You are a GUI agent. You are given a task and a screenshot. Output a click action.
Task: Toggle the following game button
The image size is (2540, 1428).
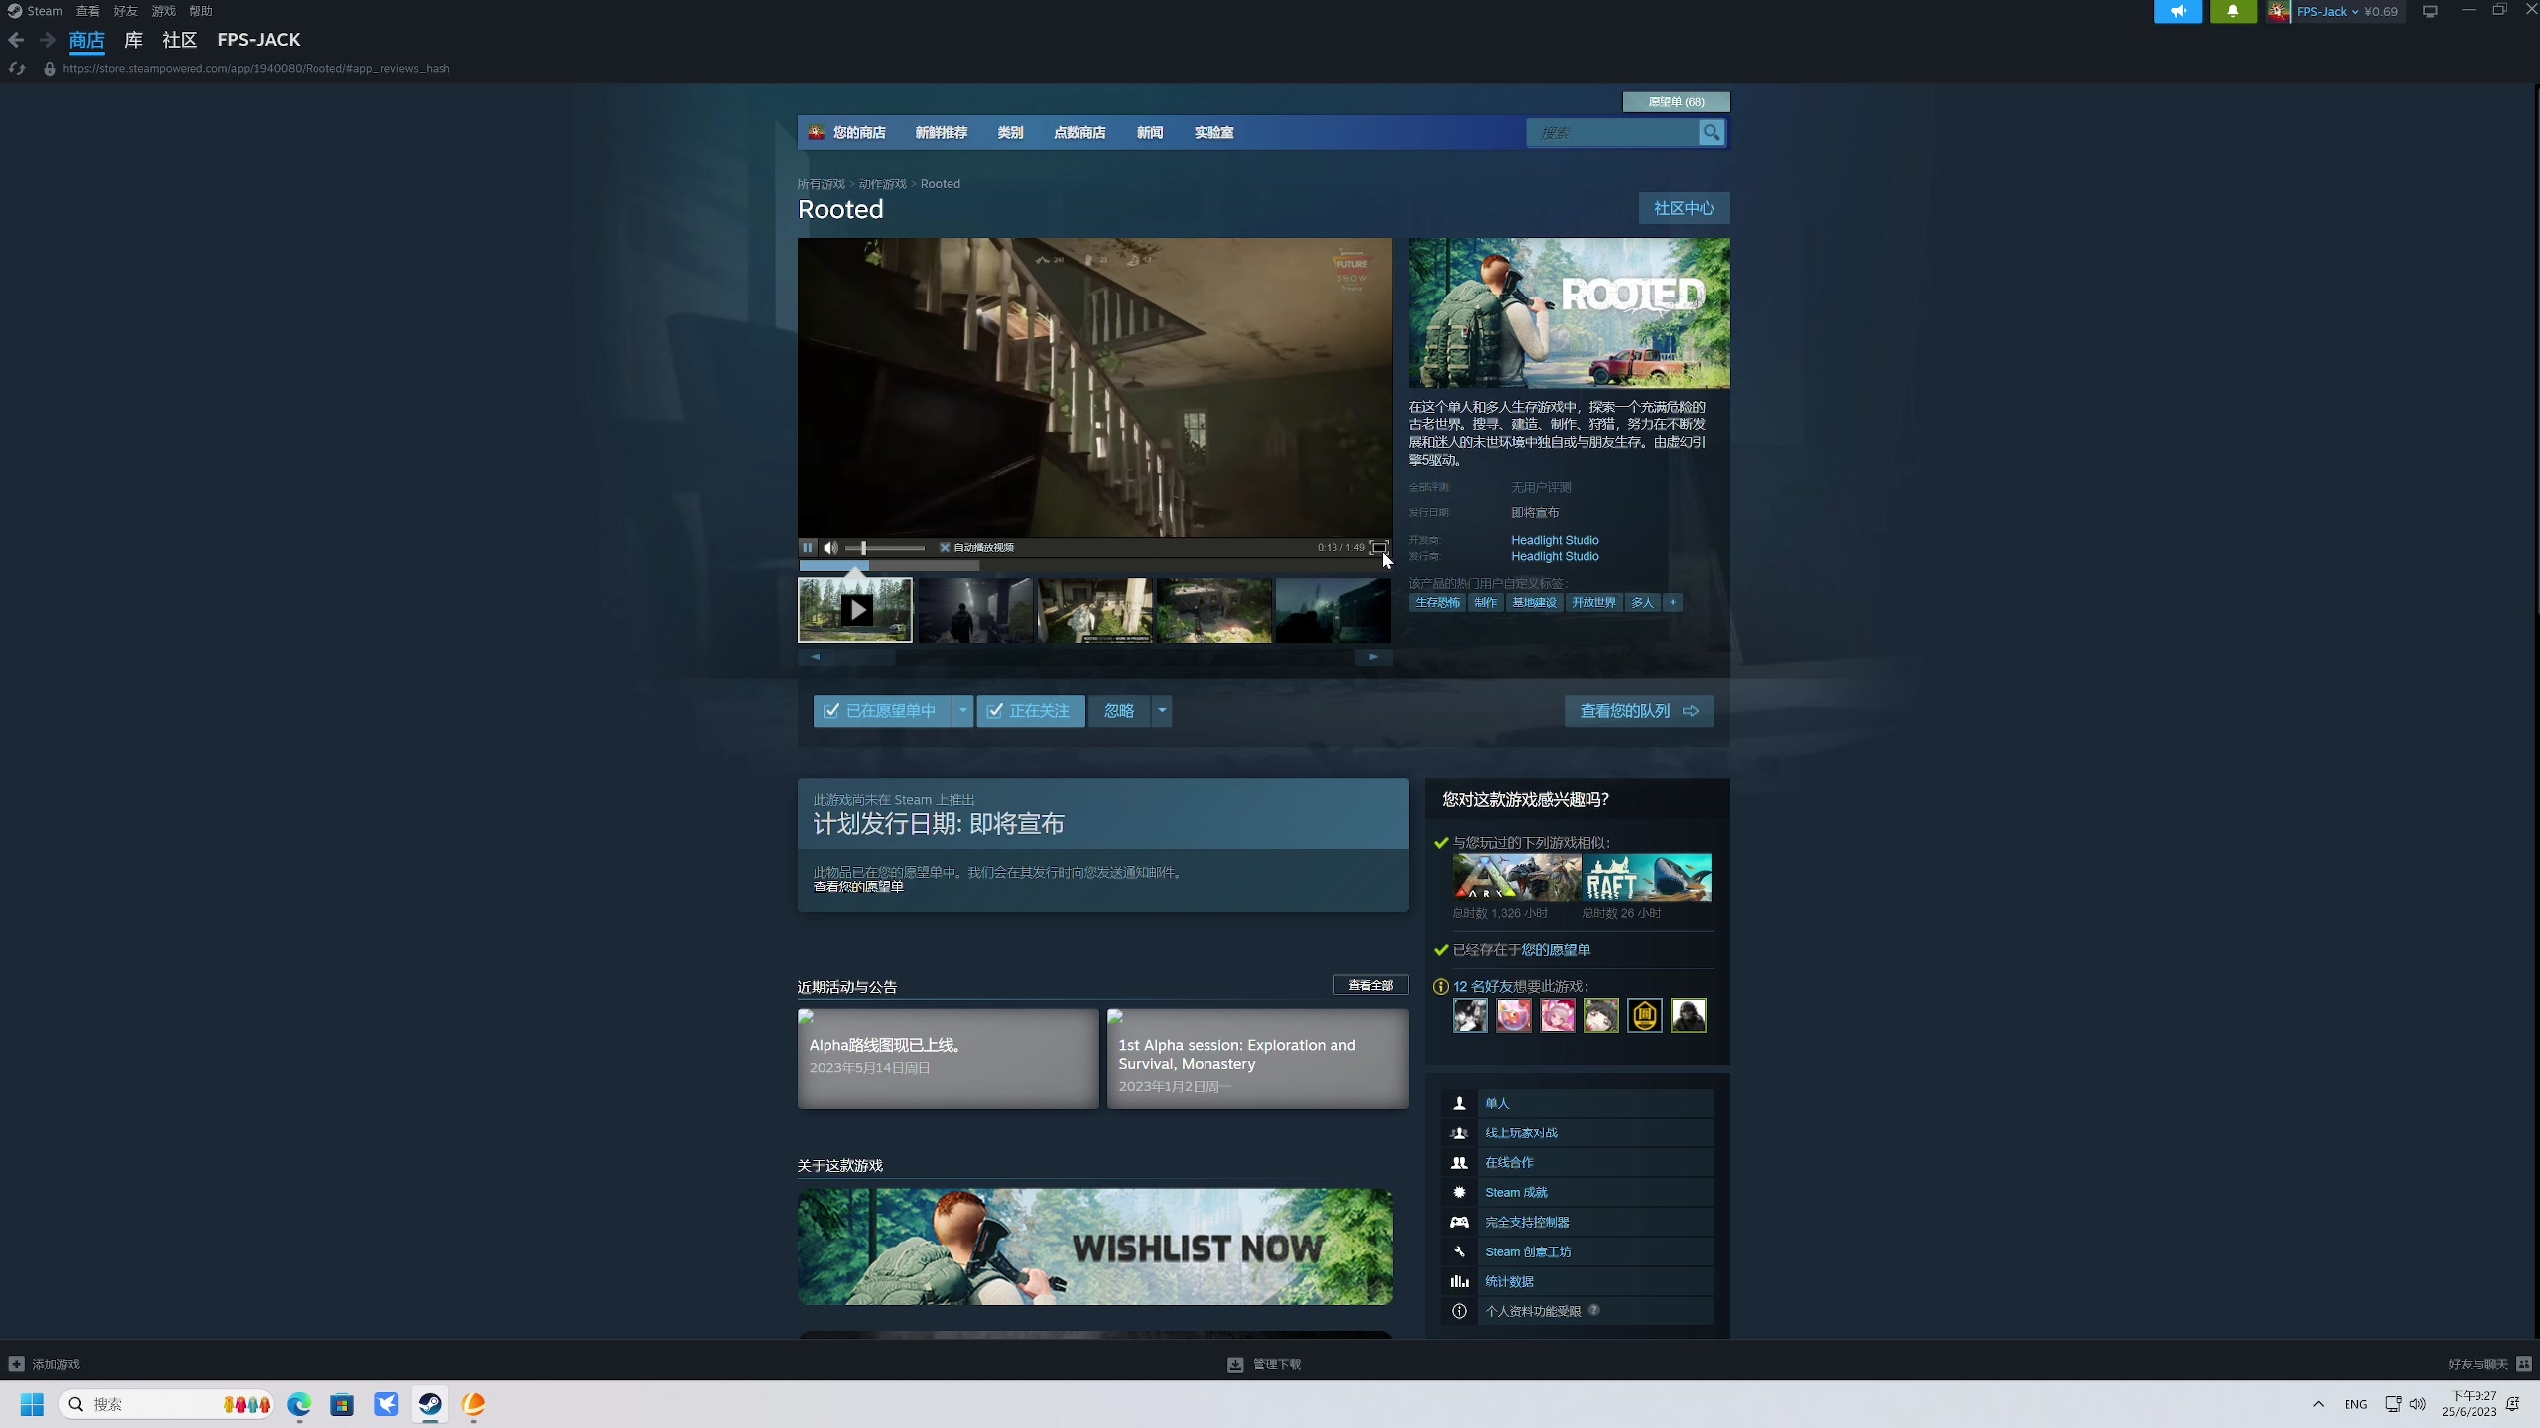pyautogui.click(x=1030, y=711)
